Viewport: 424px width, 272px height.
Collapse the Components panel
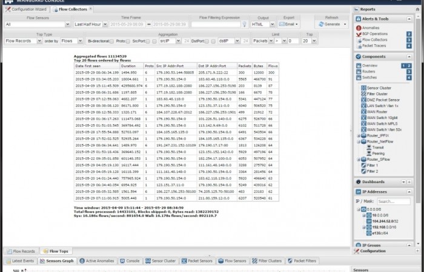(x=409, y=57)
